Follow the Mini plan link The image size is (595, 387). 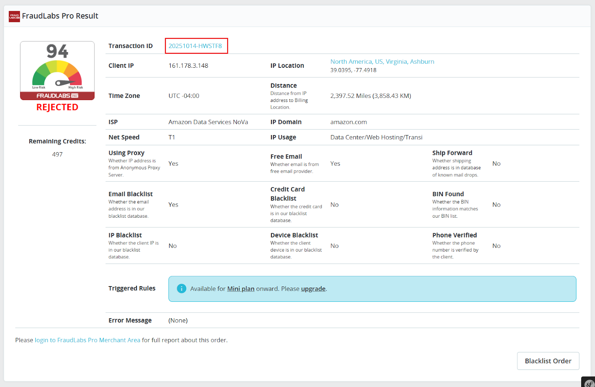(x=241, y=289)
